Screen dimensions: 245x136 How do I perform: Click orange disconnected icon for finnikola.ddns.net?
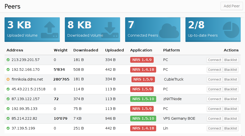8,79
